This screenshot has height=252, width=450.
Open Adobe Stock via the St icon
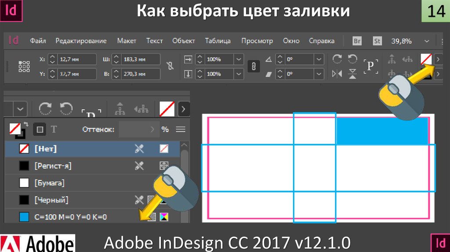tap(377, 41)
